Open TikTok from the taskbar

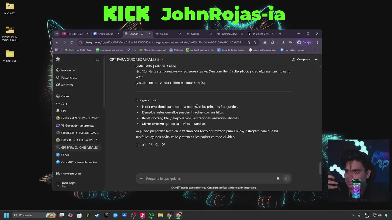[x=142, y=215]
